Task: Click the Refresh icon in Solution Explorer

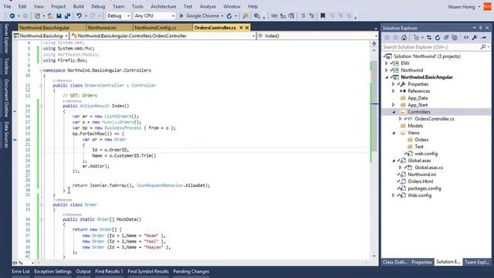Action: 438,38
